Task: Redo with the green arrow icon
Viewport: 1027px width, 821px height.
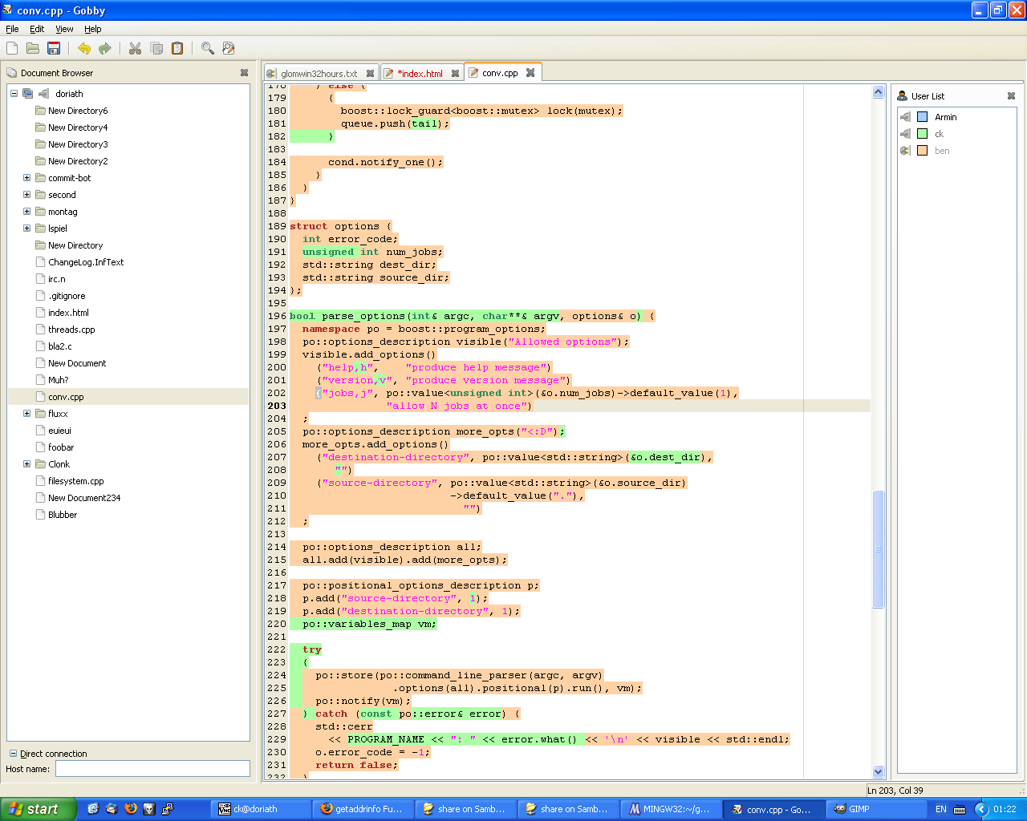Action: [x=104, y=48]
